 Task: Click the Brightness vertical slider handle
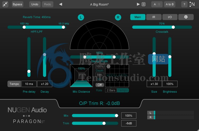tap(170, 57)
